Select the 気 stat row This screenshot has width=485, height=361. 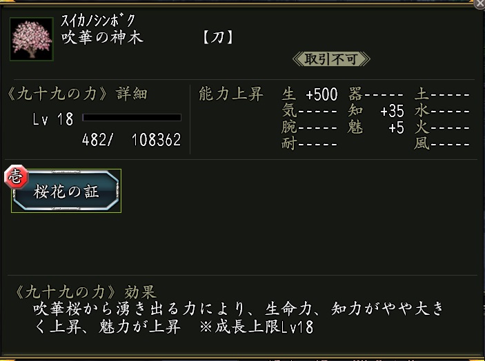pos(310,112)
